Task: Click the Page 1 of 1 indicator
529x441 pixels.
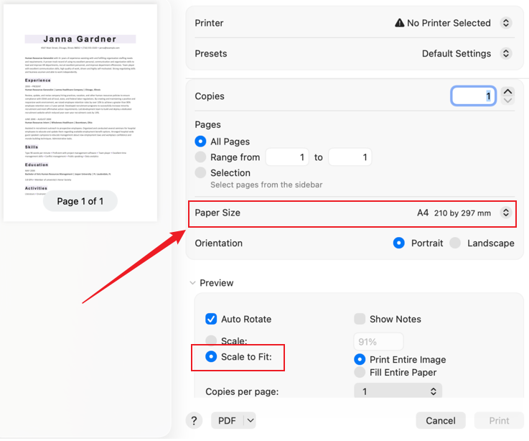Action: (80, 201)
